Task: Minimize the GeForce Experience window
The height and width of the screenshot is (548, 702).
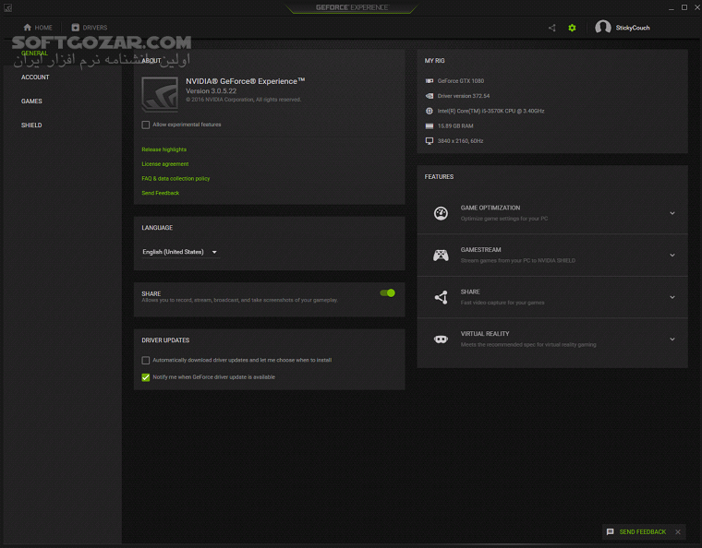Action: point(672,8)
